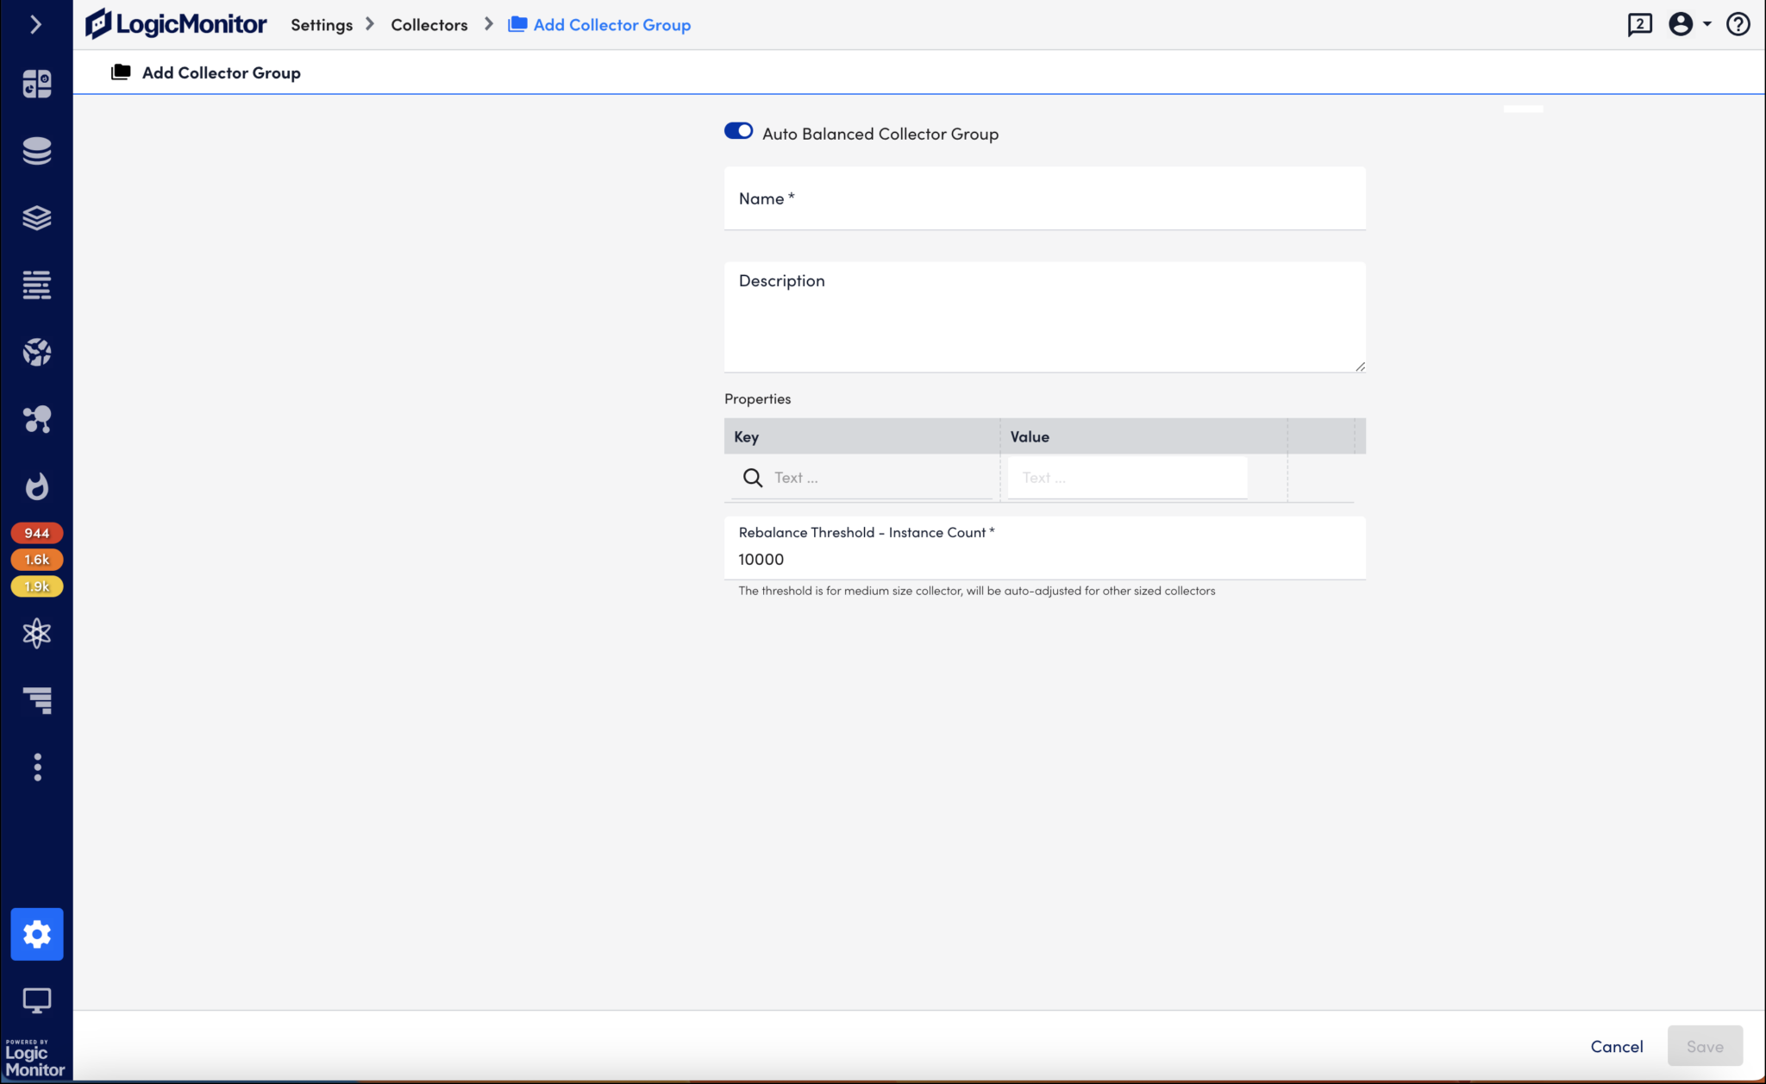This screenshot has width=1766, height=1084.
Task: Click the Cancel button
Action: pyautogui.click(x=1615, y=1046)
